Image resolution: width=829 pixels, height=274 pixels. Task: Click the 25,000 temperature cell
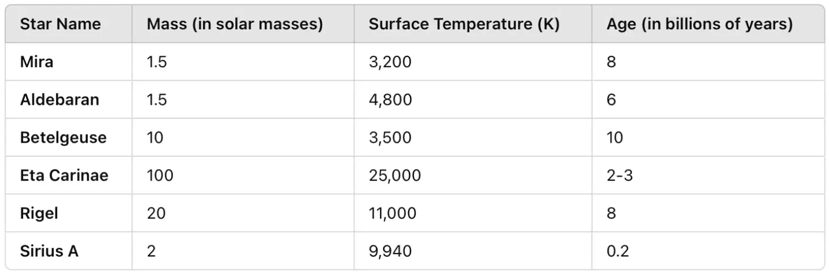[395, 175]
